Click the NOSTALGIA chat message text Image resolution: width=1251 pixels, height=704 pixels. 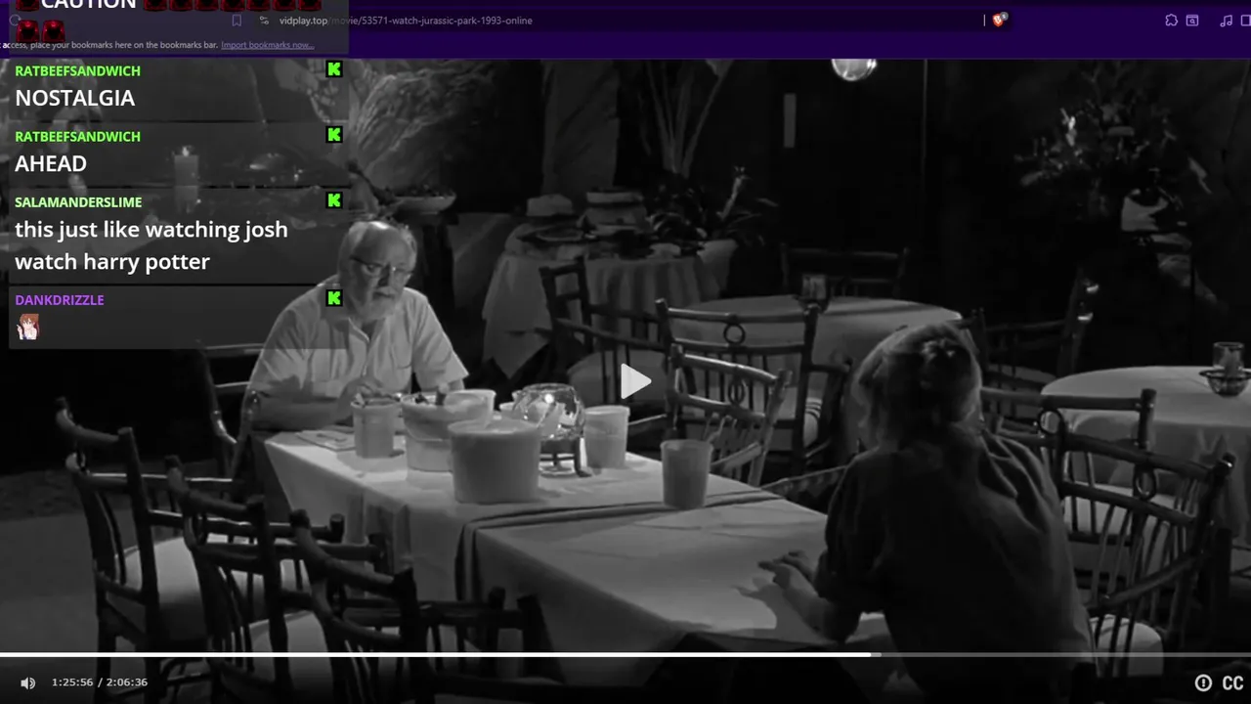click(x=74, y=98)
